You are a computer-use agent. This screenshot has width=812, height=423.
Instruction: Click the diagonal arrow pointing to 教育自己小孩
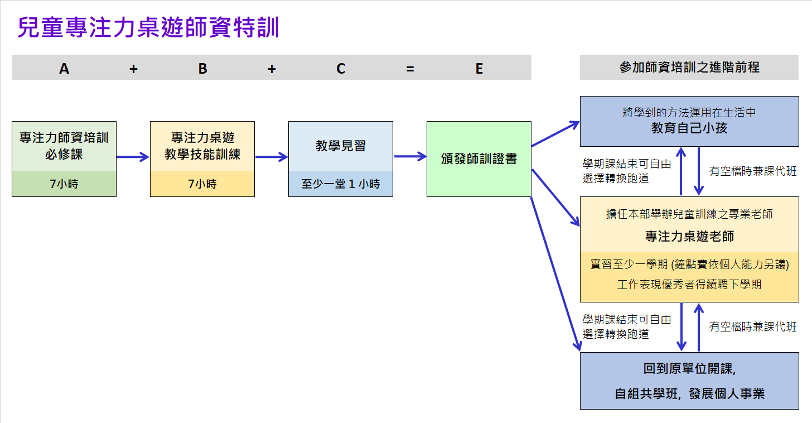click(555, 134)
